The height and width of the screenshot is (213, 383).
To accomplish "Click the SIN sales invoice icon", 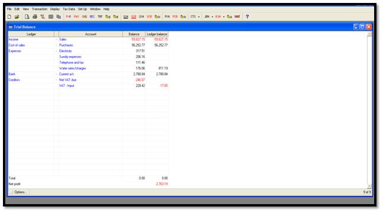I will coord(125,17).
